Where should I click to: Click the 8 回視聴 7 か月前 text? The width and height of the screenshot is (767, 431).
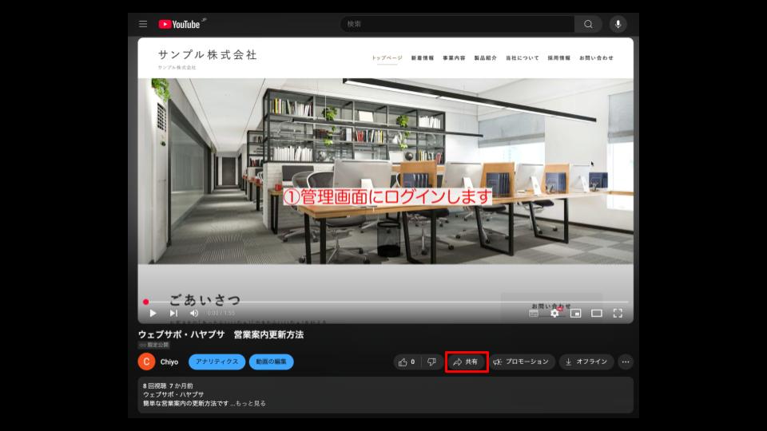168,386
